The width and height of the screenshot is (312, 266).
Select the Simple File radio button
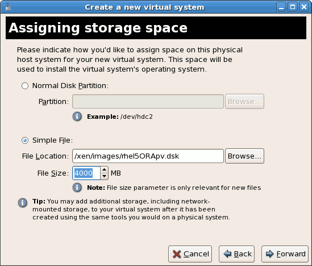[x=25, y=140]
